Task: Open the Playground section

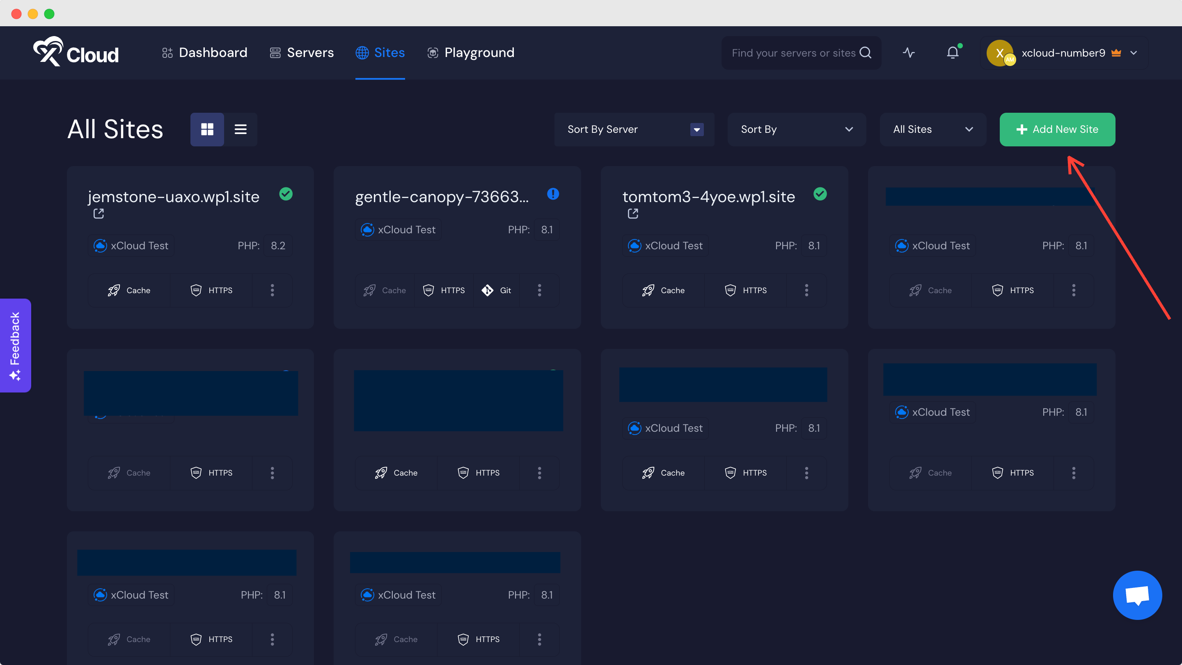Action: [x=470, y=52]
